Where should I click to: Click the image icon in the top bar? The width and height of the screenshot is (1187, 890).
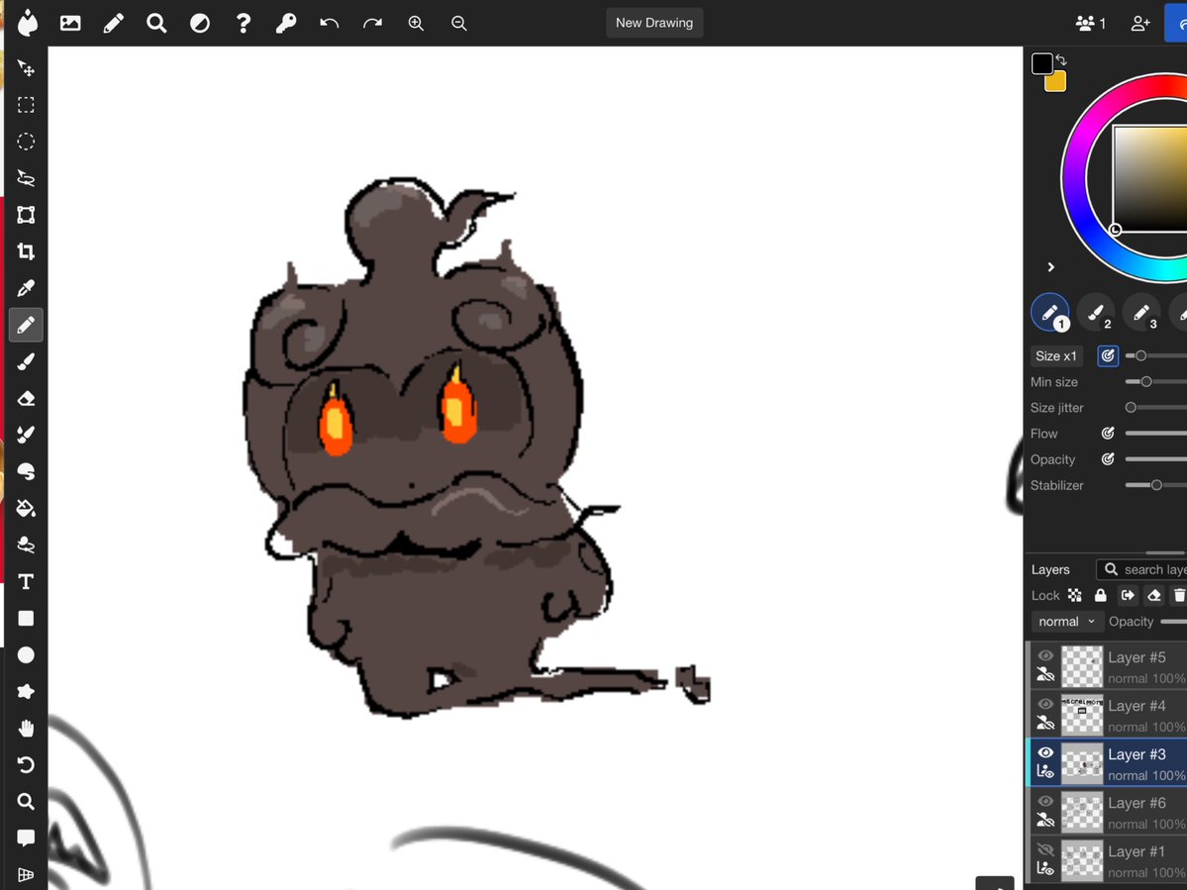[70, 23]
